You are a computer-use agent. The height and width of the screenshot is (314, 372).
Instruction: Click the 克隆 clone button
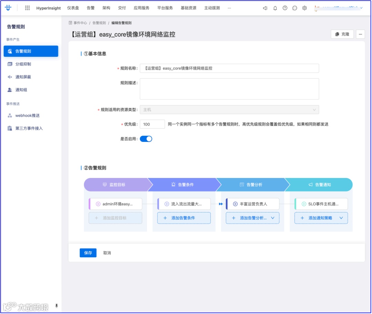pos(342,34)
